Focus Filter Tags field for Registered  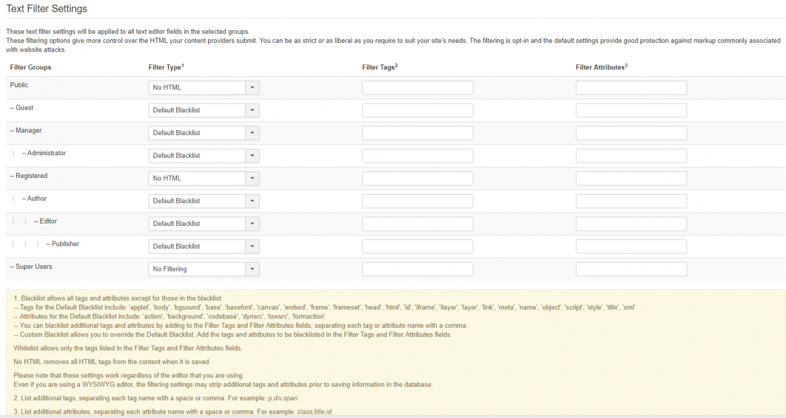pos(418,179)
